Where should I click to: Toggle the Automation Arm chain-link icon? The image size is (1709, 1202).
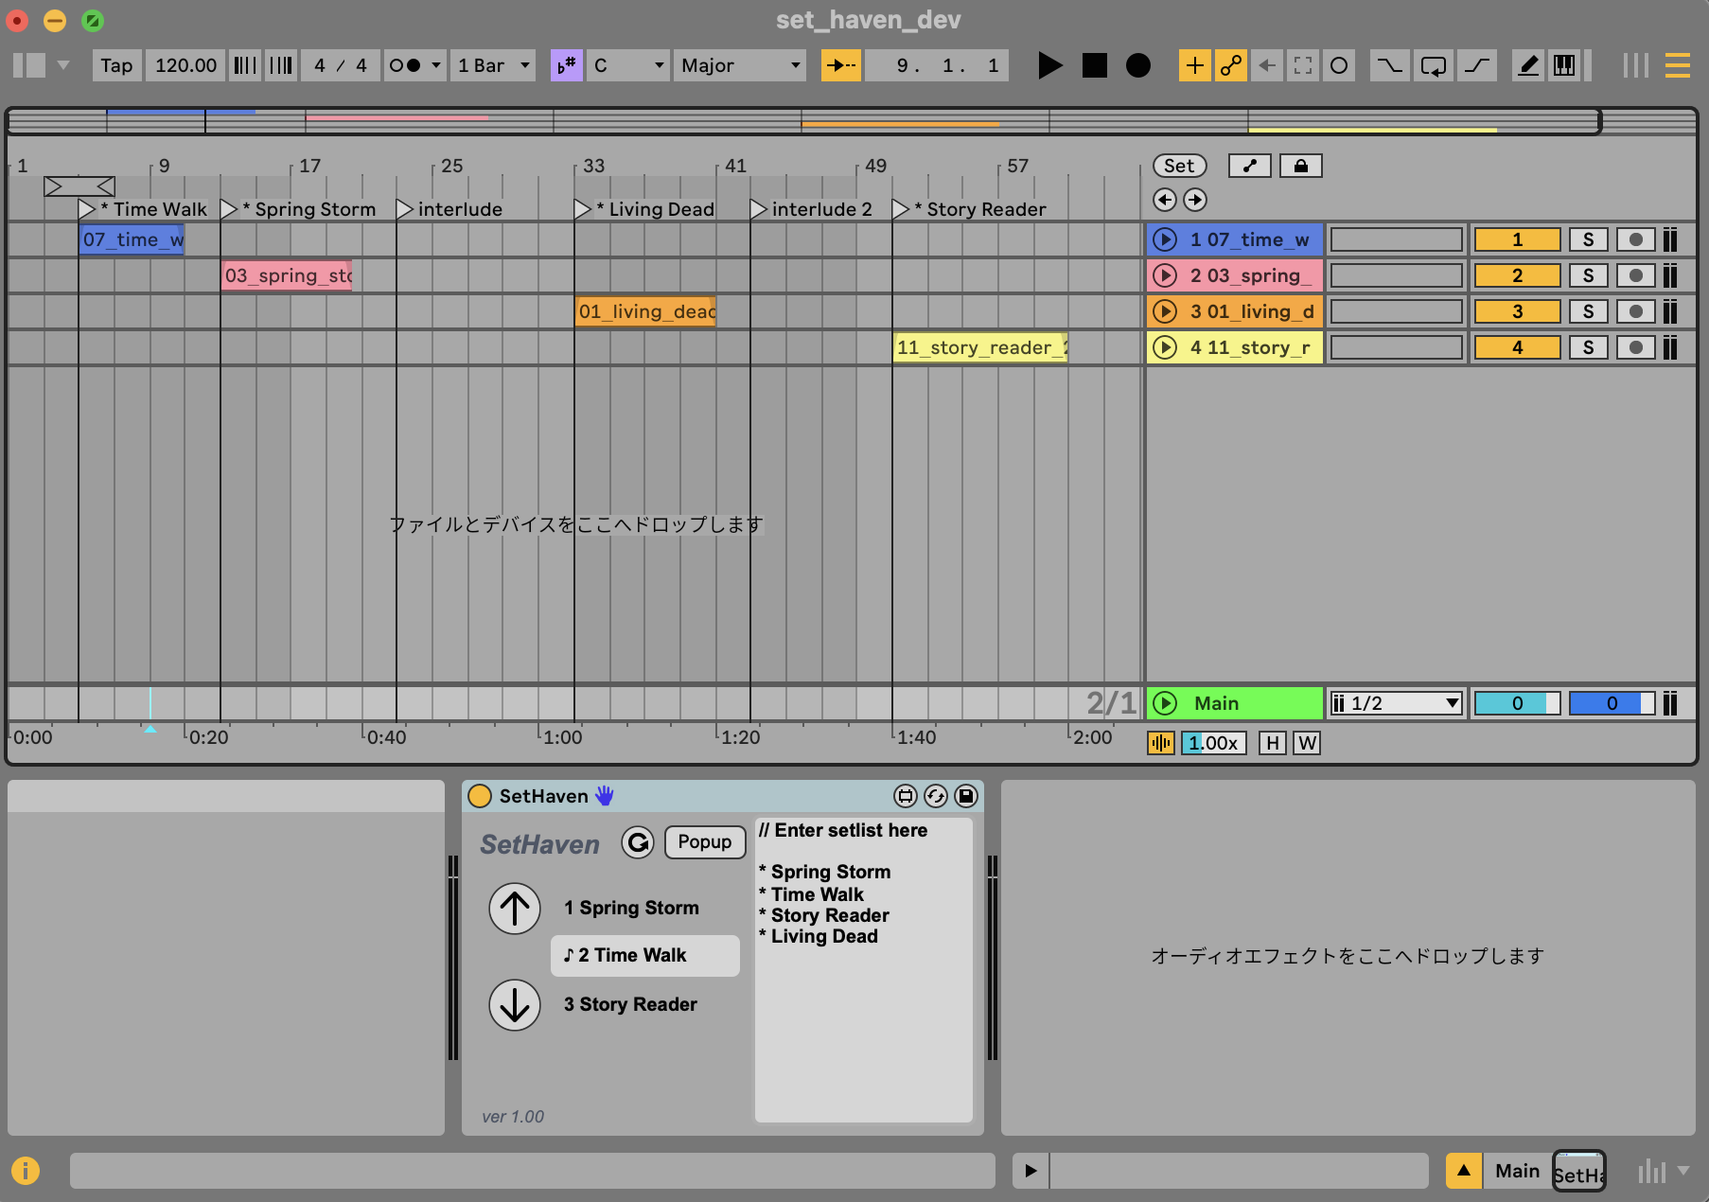(1230, 65)
